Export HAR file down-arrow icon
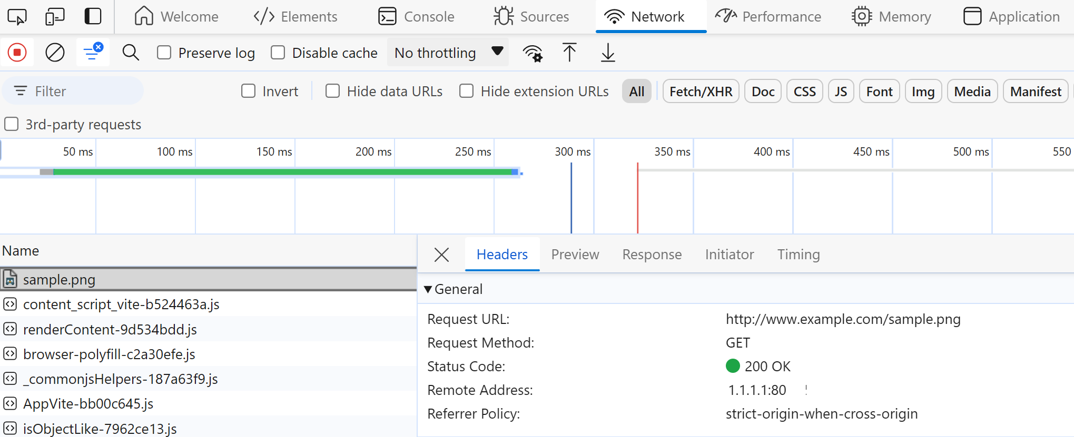The width and height of the screenshot is (1074, 437). pyautogui.click(x=608, y=53)
